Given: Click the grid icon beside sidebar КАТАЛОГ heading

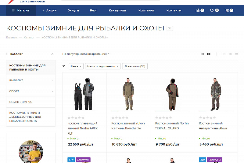Looking at the screenshot, I should 7,54.
